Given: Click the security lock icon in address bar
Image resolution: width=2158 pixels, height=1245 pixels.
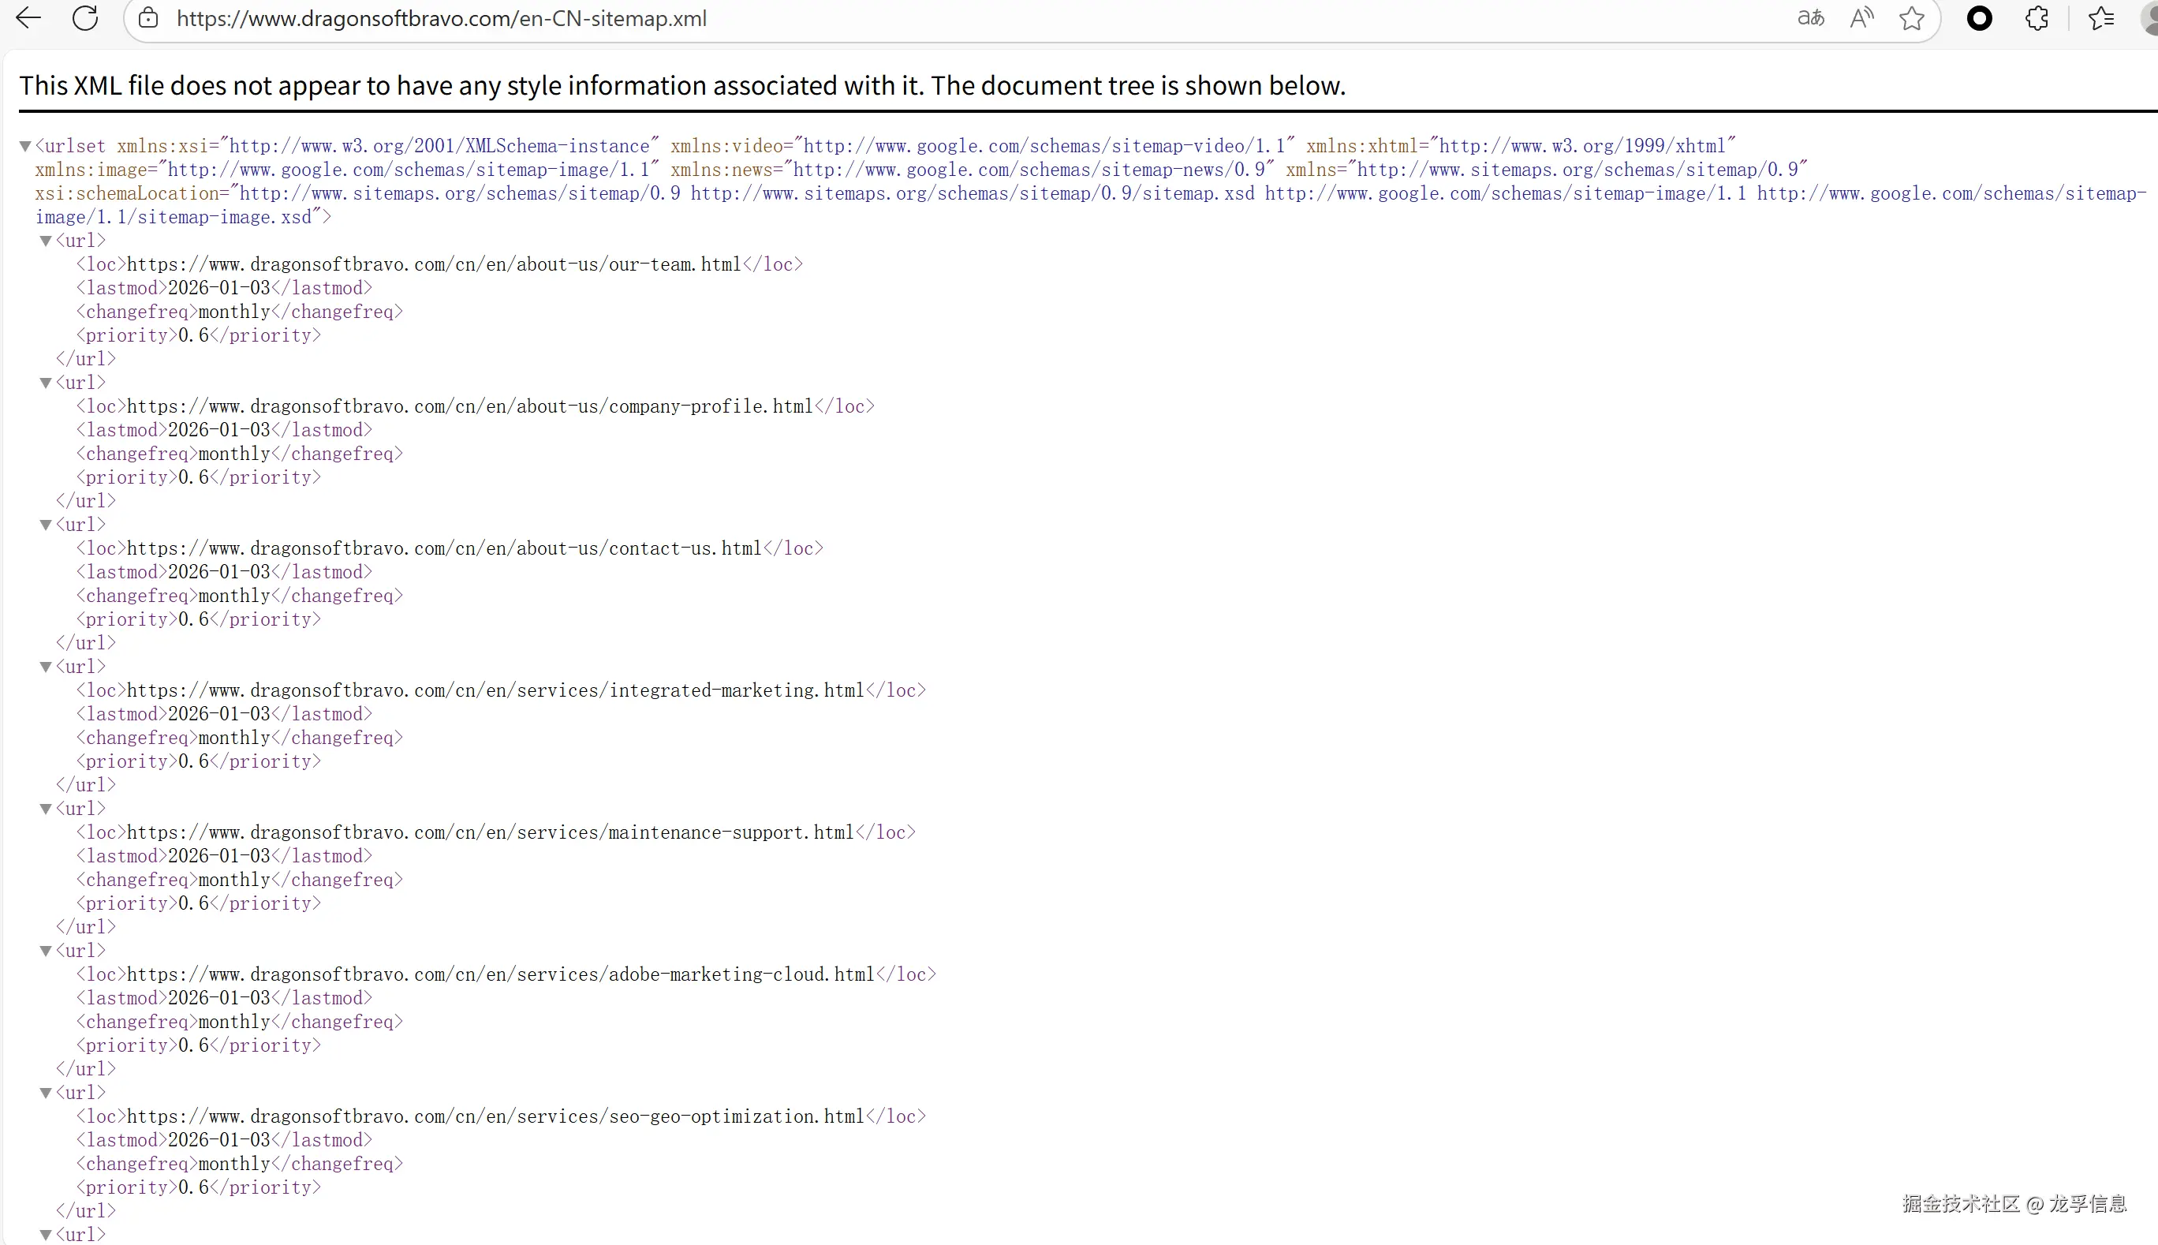Looking at the screenshot, I should [x=147, y=18].
